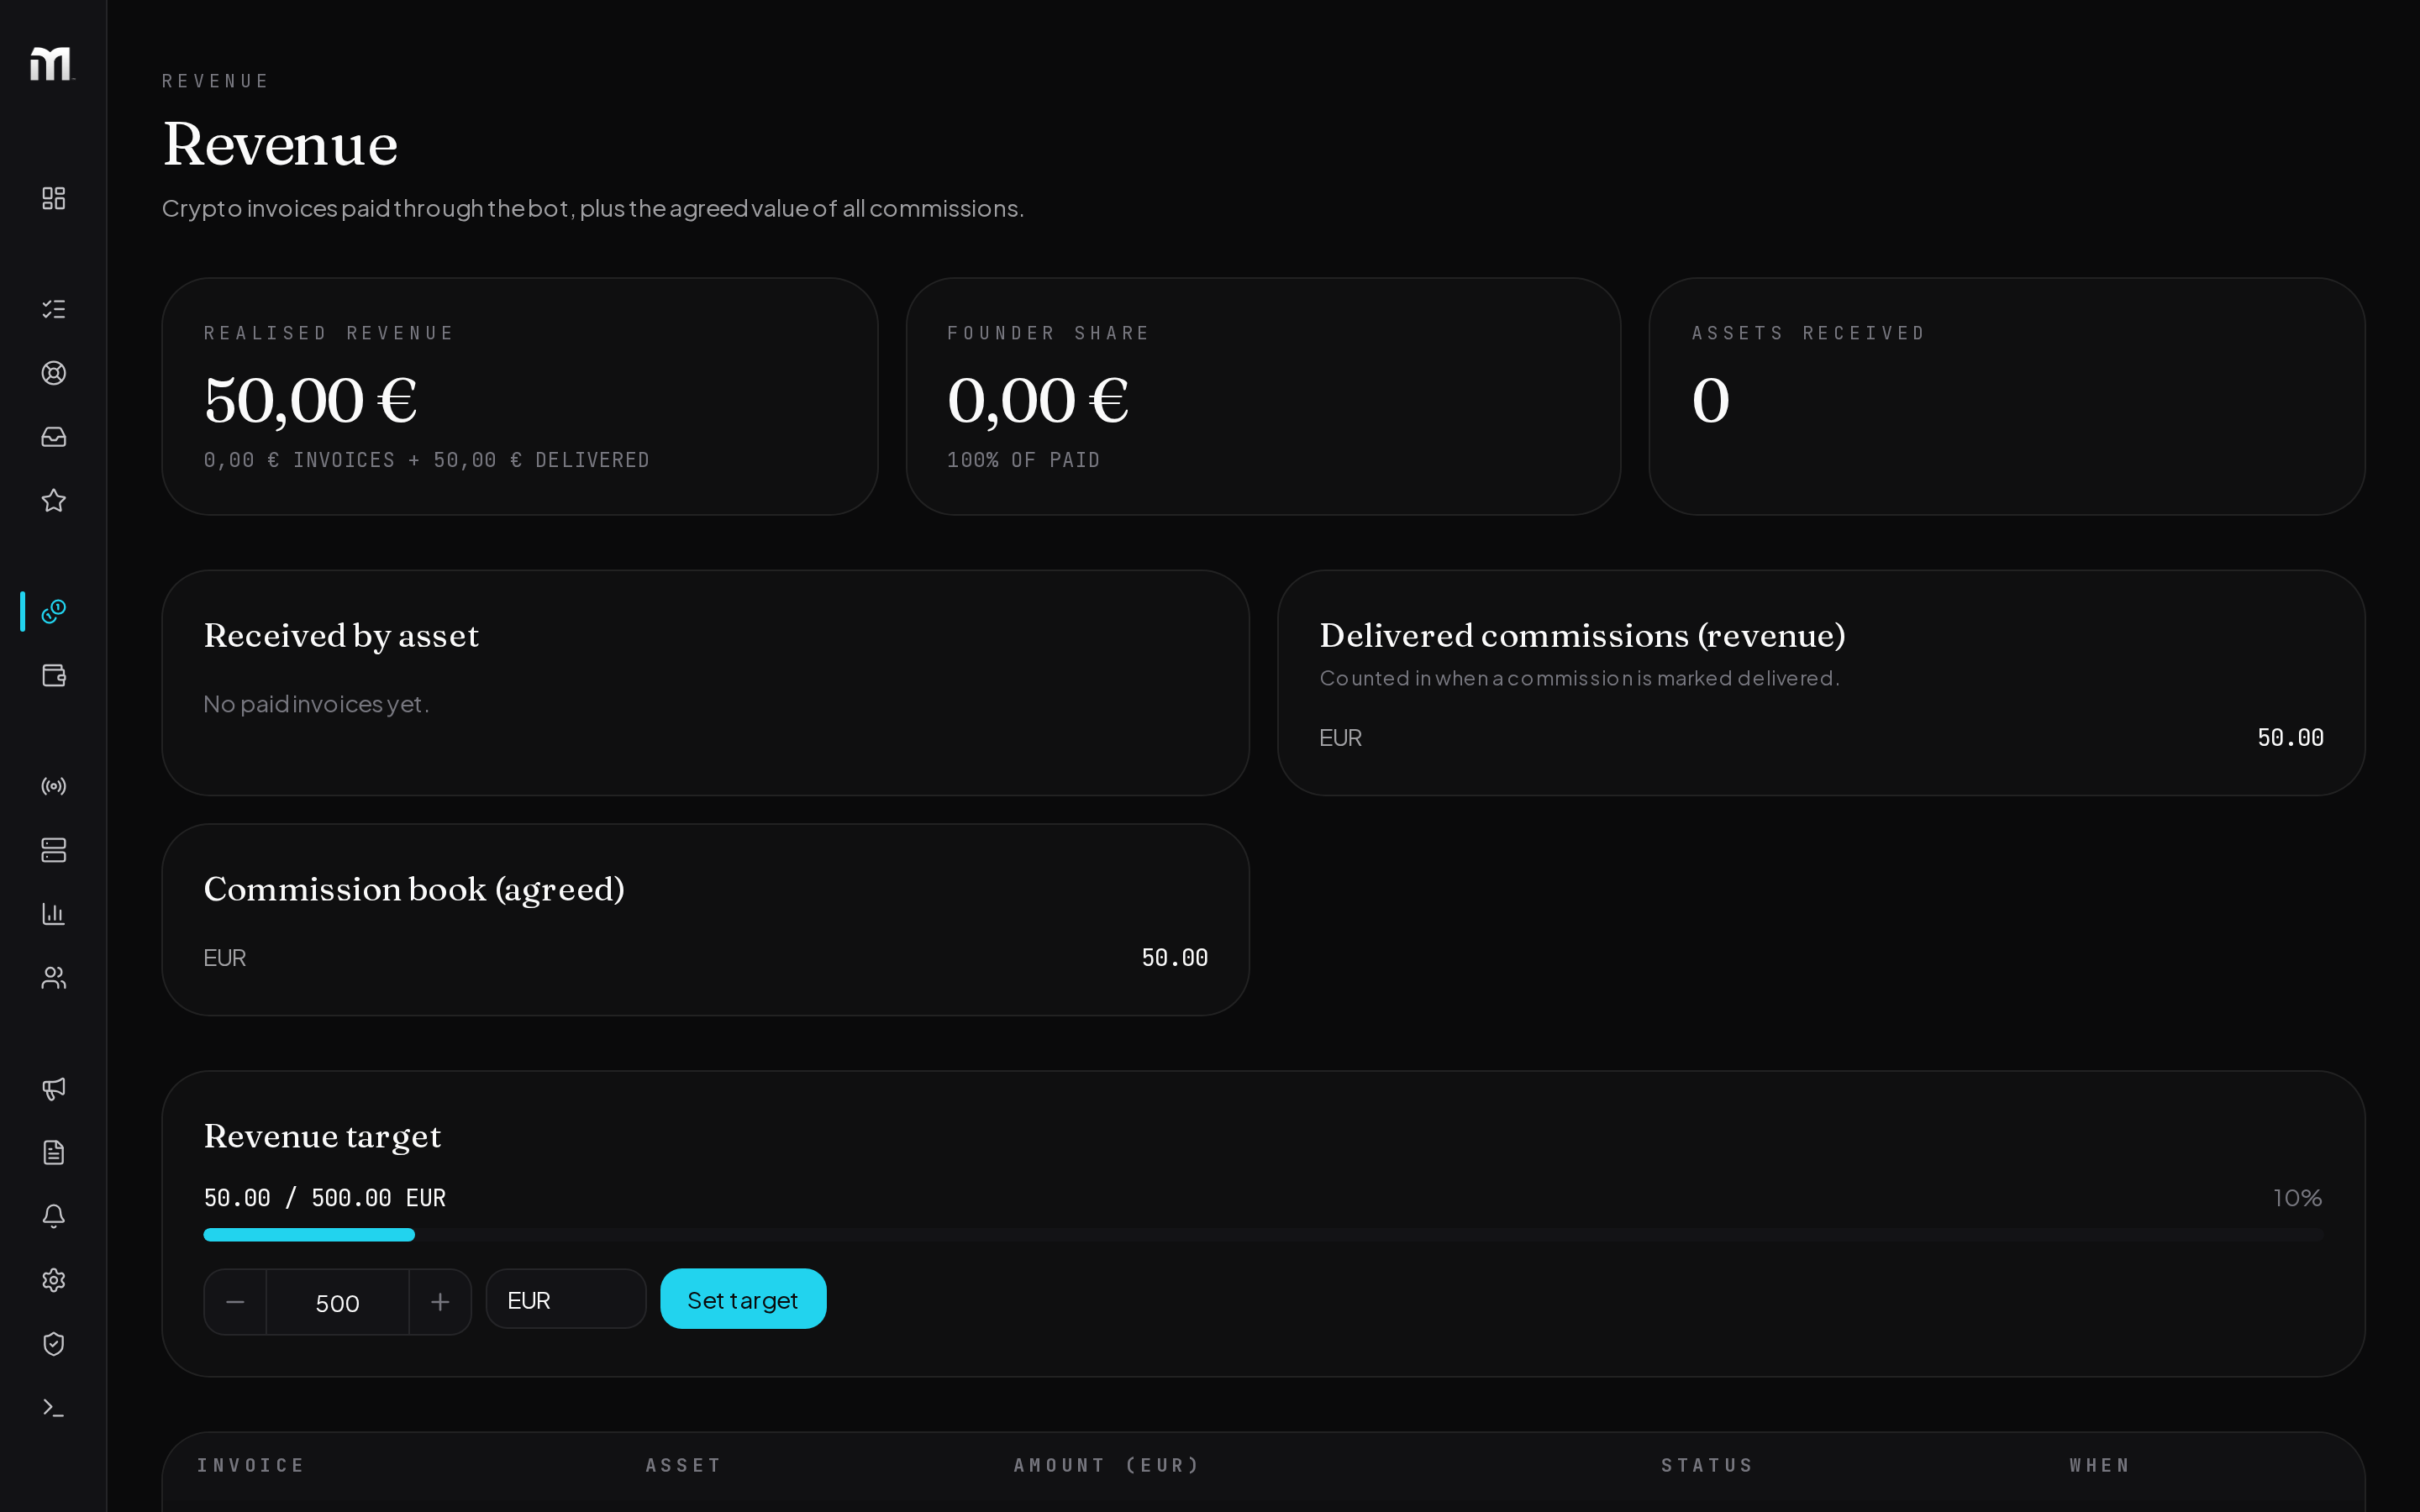Click the Founder Share 0,00 € value
The image size is (2420, 1512).
tap(1038, 401)
